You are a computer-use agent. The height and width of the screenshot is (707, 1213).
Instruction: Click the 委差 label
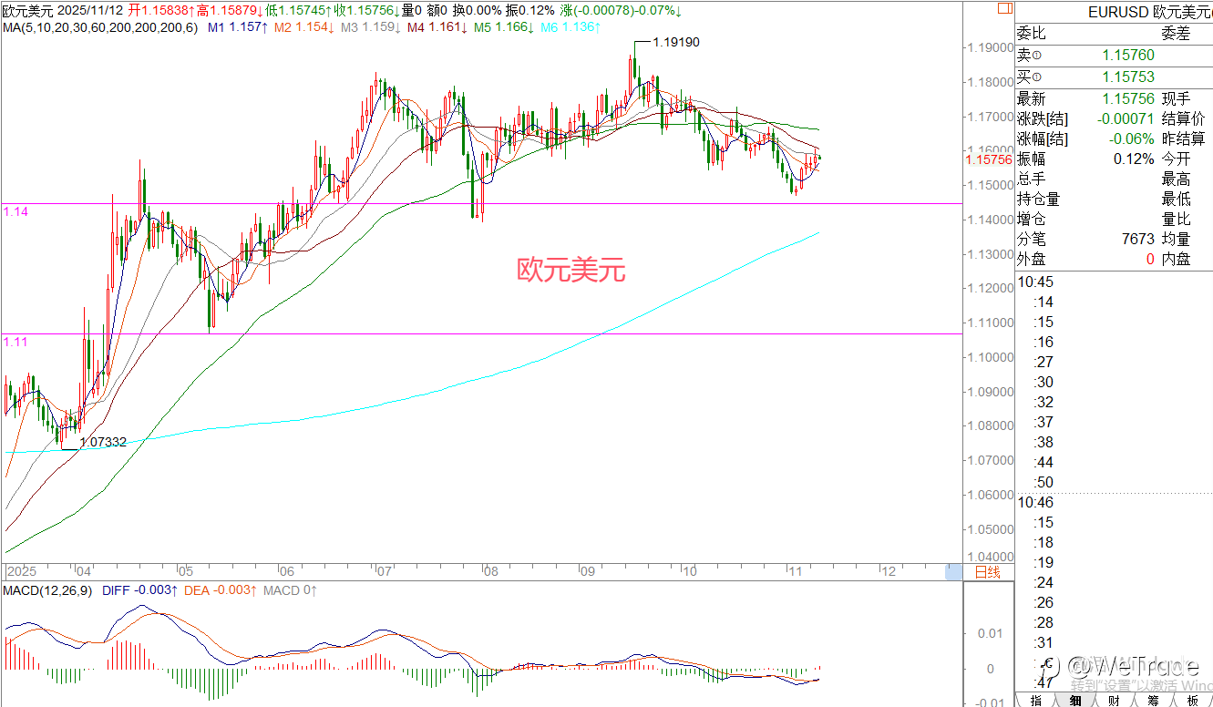1176,34
